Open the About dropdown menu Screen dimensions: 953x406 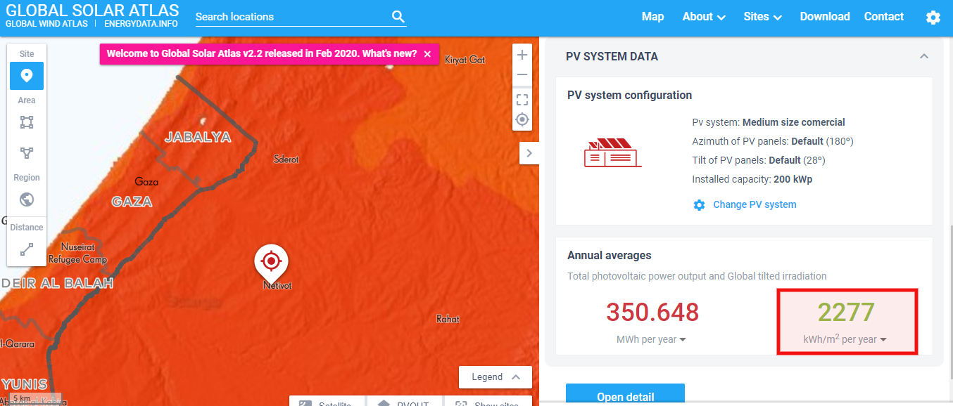tap(704, 17)
